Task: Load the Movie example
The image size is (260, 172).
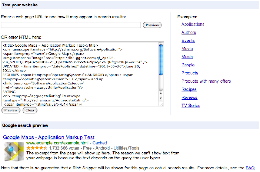Action: pyautogui.click(x=187, y=49)
